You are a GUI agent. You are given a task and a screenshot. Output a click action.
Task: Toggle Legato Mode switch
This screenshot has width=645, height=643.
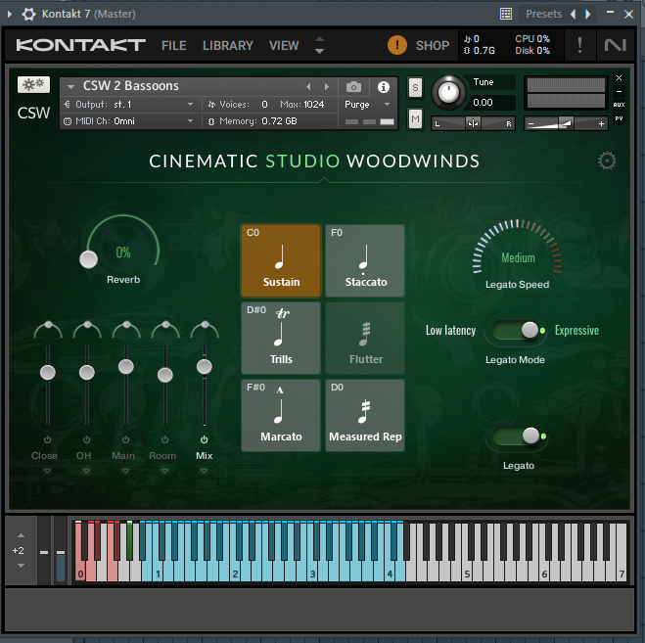517,330
